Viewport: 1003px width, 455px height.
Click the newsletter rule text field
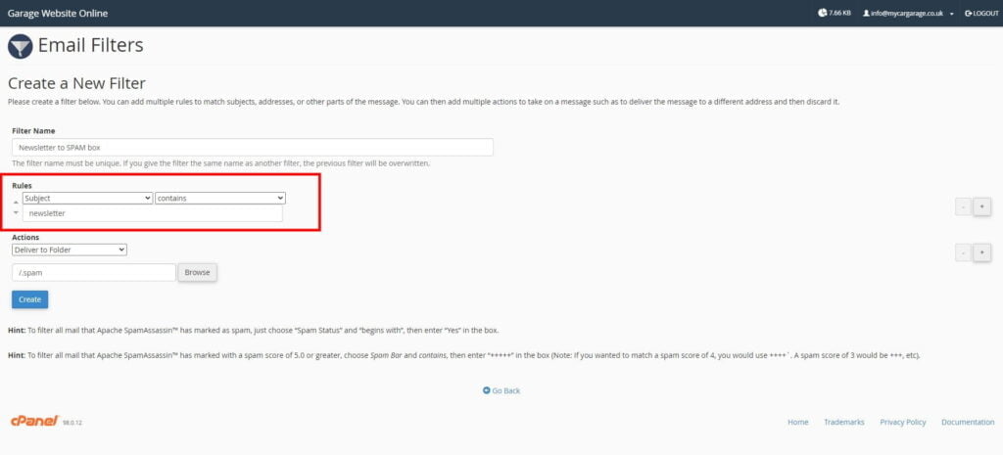tap(152, 213)
